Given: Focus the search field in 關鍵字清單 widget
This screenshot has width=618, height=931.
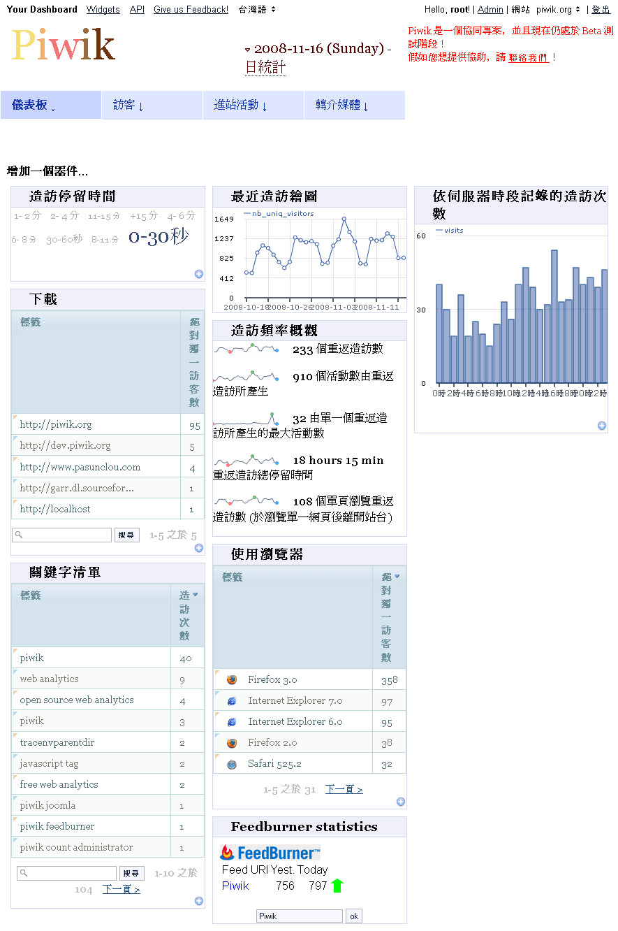Looking at the screenshot, I should tap(66, 873).
